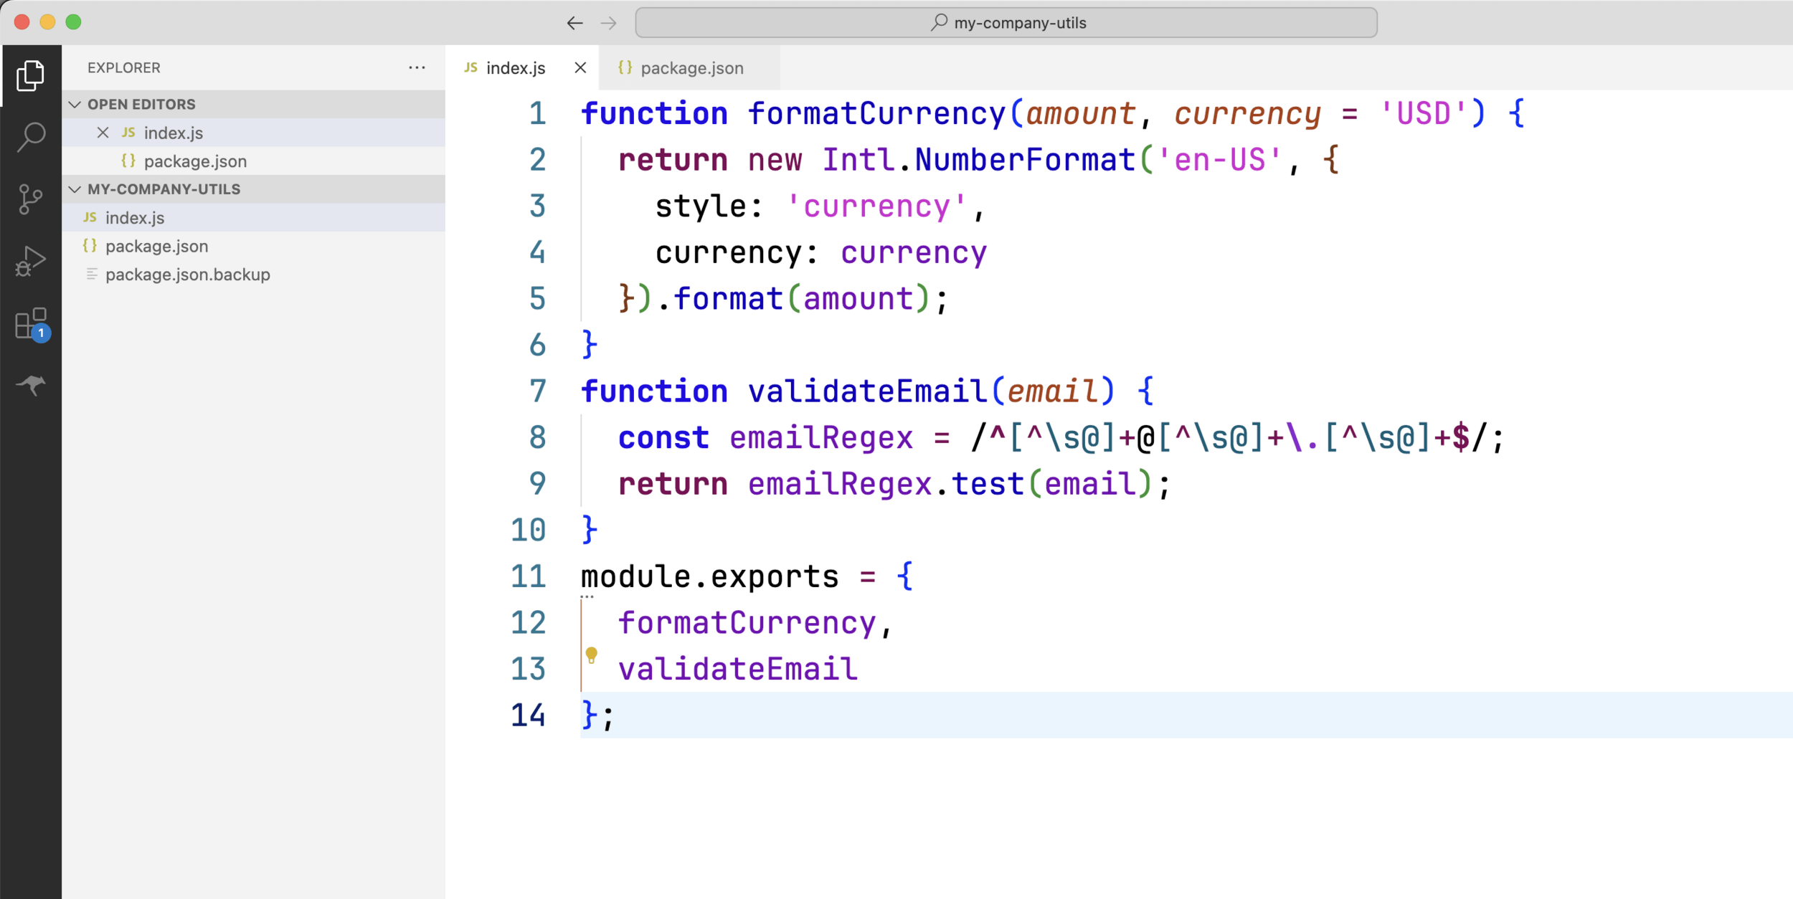Select the index.js editor tab
This screenshot has height=899, width=1793.
tap(515, 68)
